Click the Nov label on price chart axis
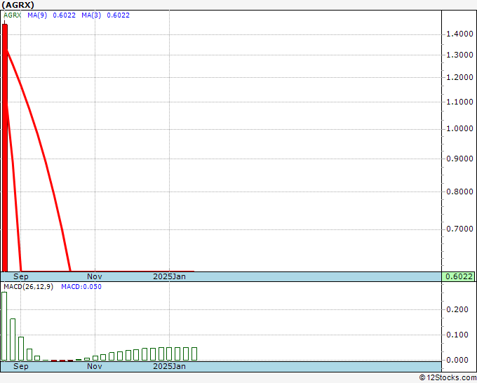 (94, 276)
